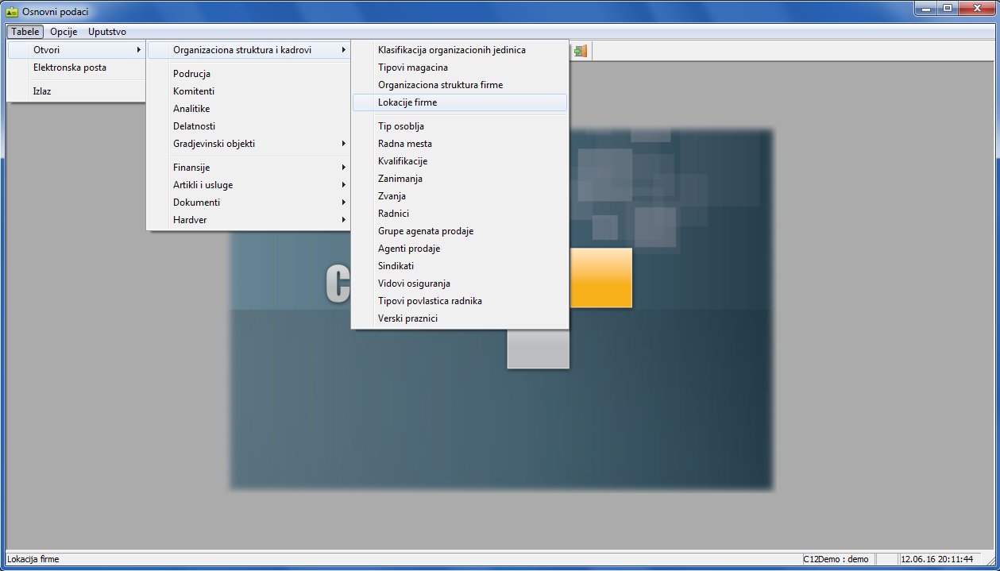The width and height of the screenshot is (1000, 571).
Task: Click the C12Demo : demo status bar panel
Action: [x=836, y=559]
